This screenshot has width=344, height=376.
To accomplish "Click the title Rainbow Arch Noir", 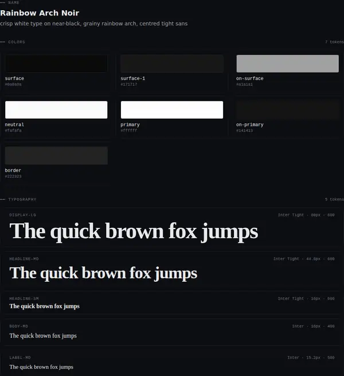I will (40, 13).
